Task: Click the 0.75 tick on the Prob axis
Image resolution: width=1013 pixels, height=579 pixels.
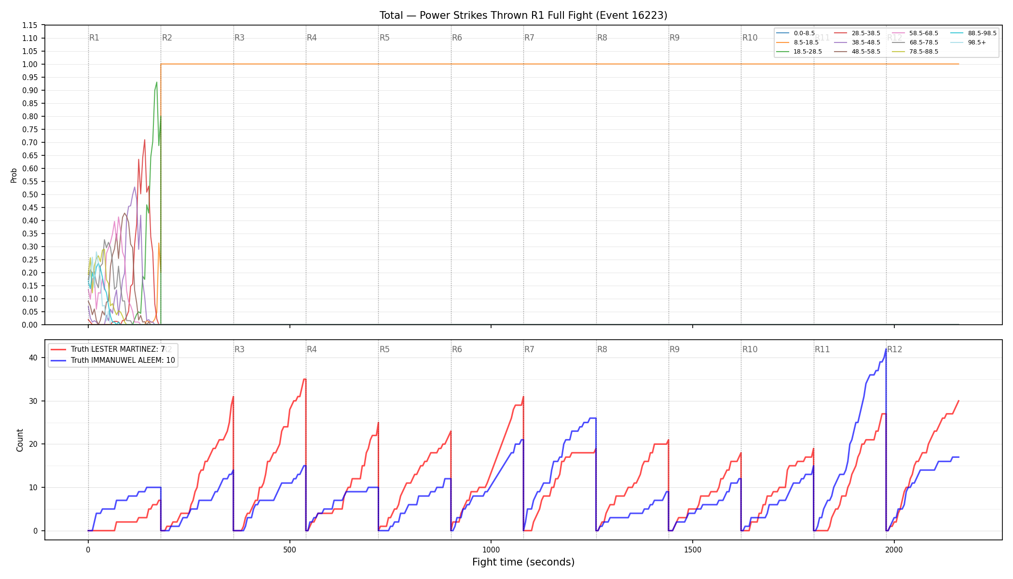Action: coord(30,130)
